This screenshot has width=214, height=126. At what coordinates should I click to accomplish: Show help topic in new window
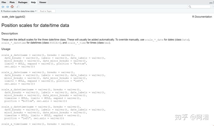(18, 7)
